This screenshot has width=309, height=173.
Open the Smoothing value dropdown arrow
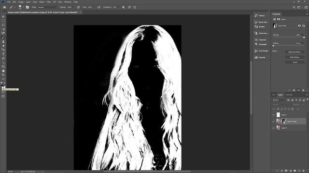coord(119,7)
